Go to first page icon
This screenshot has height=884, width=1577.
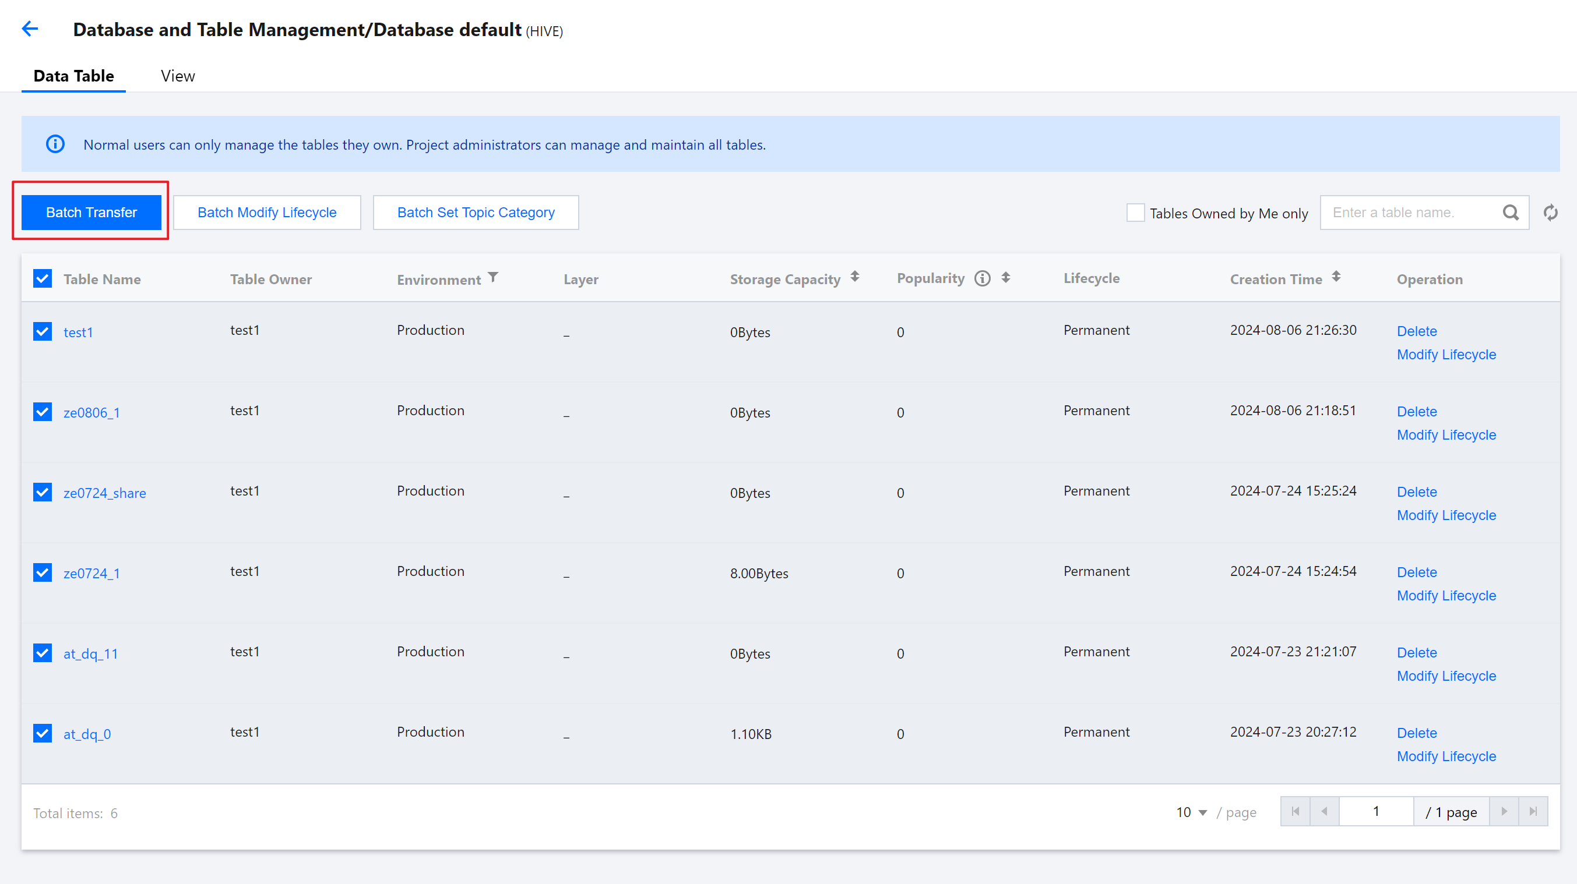click(x=1296, y=812)
